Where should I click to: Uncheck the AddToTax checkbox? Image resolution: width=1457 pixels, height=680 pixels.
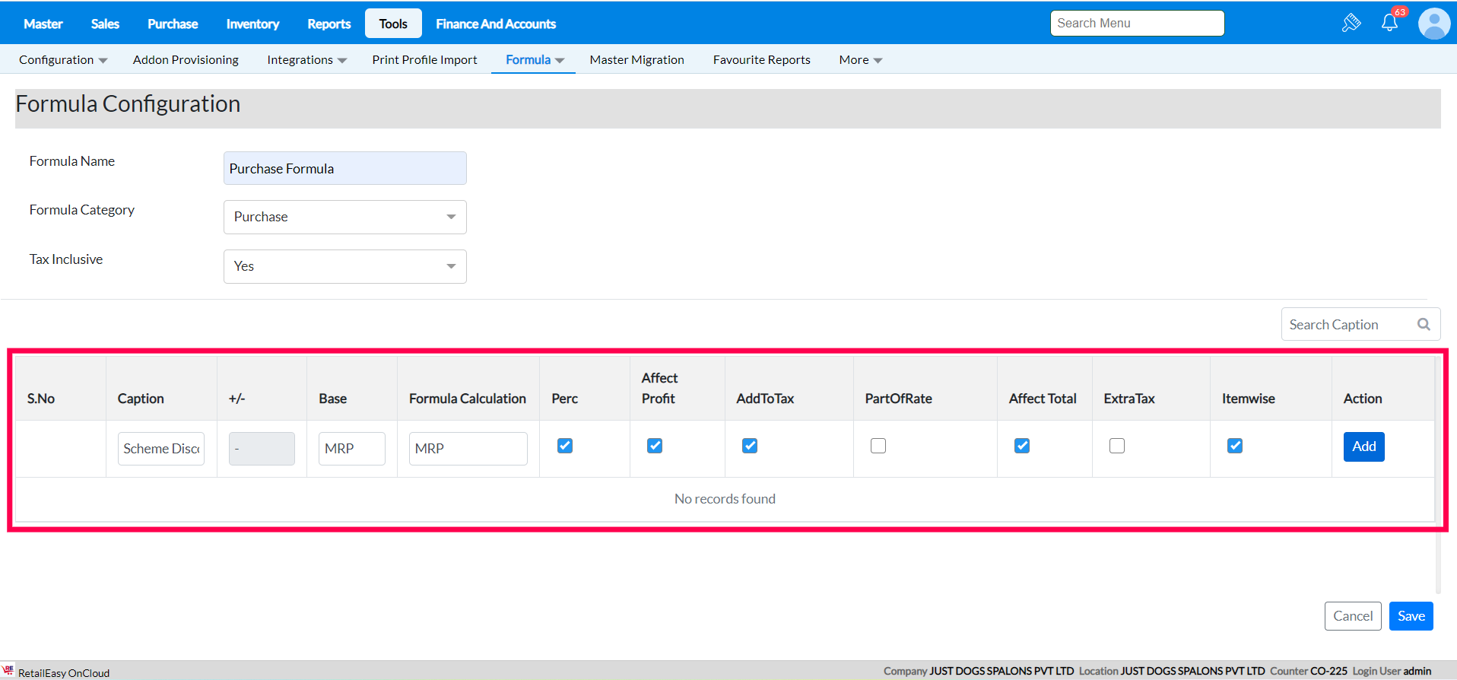click(x=750, y=446)
